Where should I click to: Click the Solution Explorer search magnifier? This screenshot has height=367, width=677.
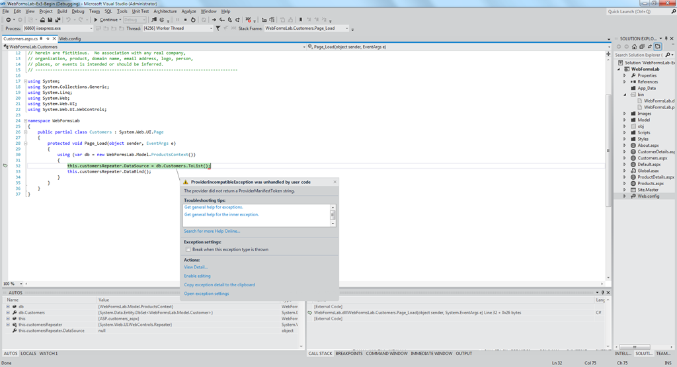tap(668, 55)
